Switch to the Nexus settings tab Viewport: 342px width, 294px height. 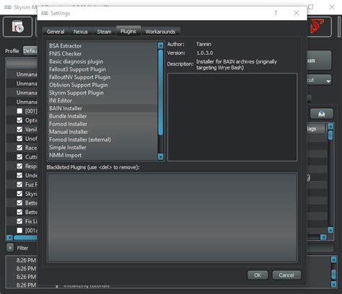click(80, 32)
